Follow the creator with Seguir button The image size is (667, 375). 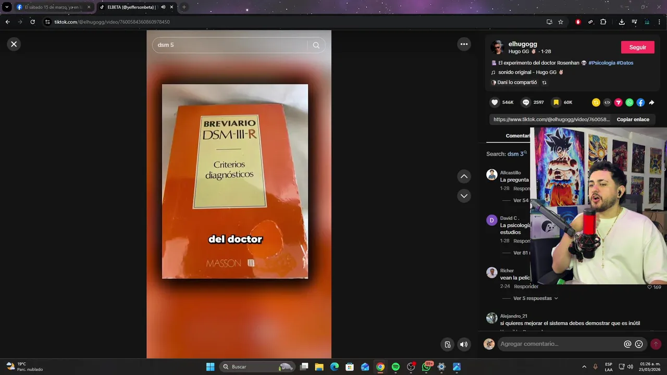click(637, 47)
